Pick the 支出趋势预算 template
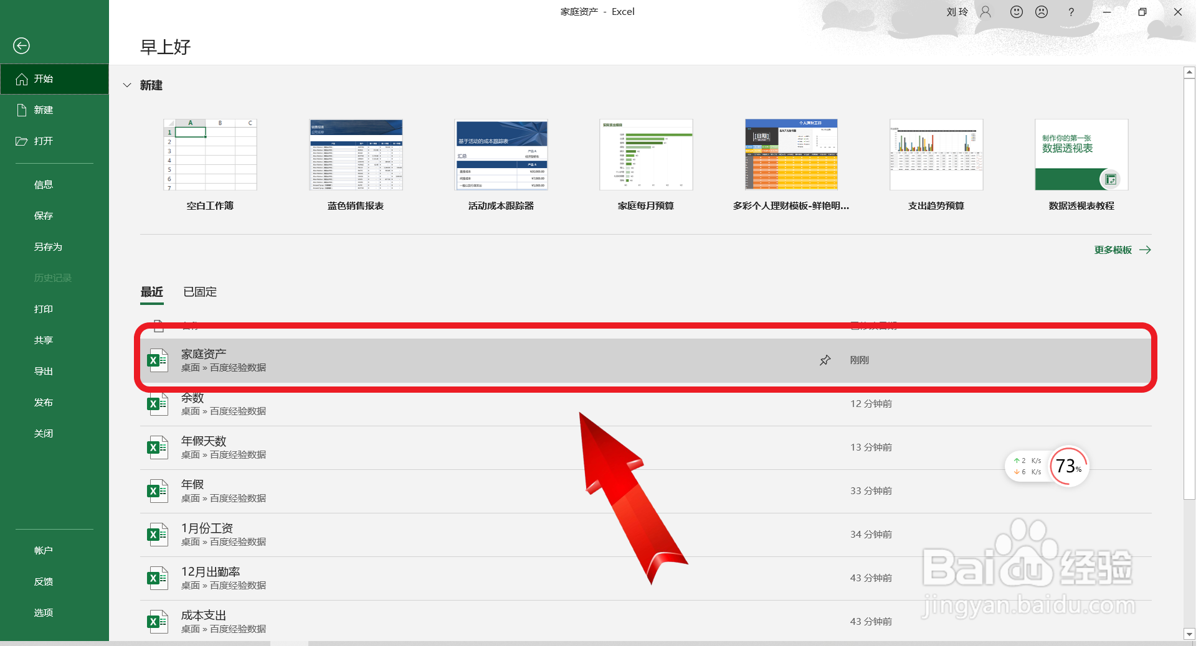1201x646 pixels. [x=936, y=155]
